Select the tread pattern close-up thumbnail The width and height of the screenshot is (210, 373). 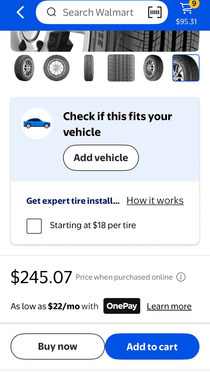[x=121, y=68]
